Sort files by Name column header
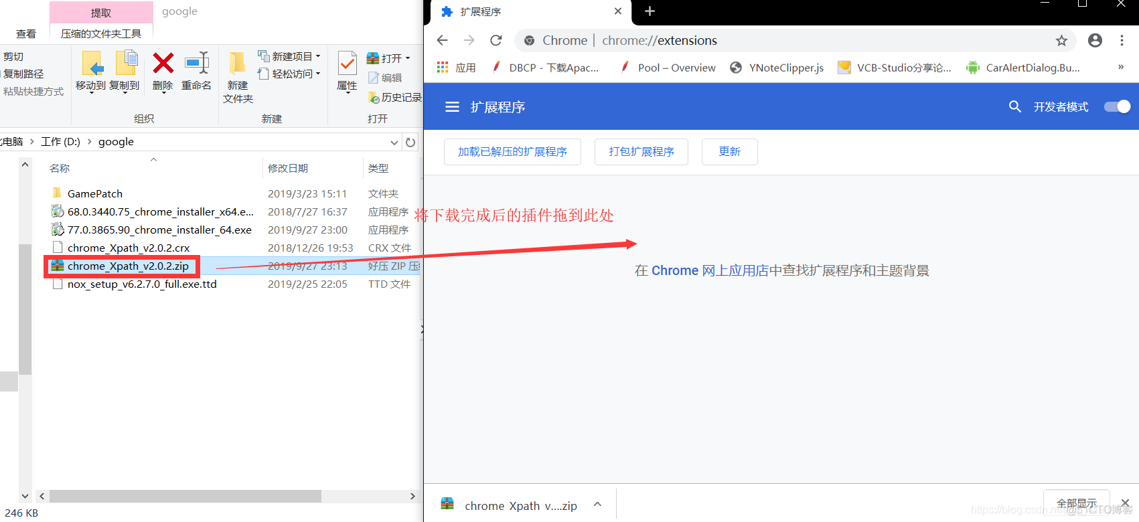Viewport: 1139px width, 522px height. [x=60, y=168]
